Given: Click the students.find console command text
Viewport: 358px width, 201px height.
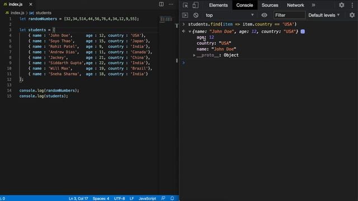Looking at the screenshot, I should coord(242,24).
